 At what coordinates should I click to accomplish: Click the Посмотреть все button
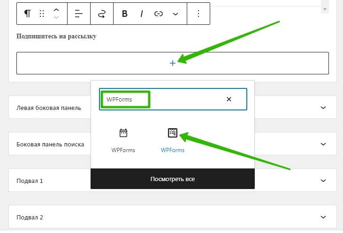[x=173, y=179]
